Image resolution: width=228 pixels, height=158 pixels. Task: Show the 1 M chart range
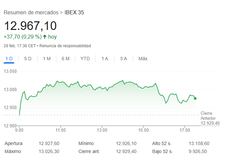(47, 59)
